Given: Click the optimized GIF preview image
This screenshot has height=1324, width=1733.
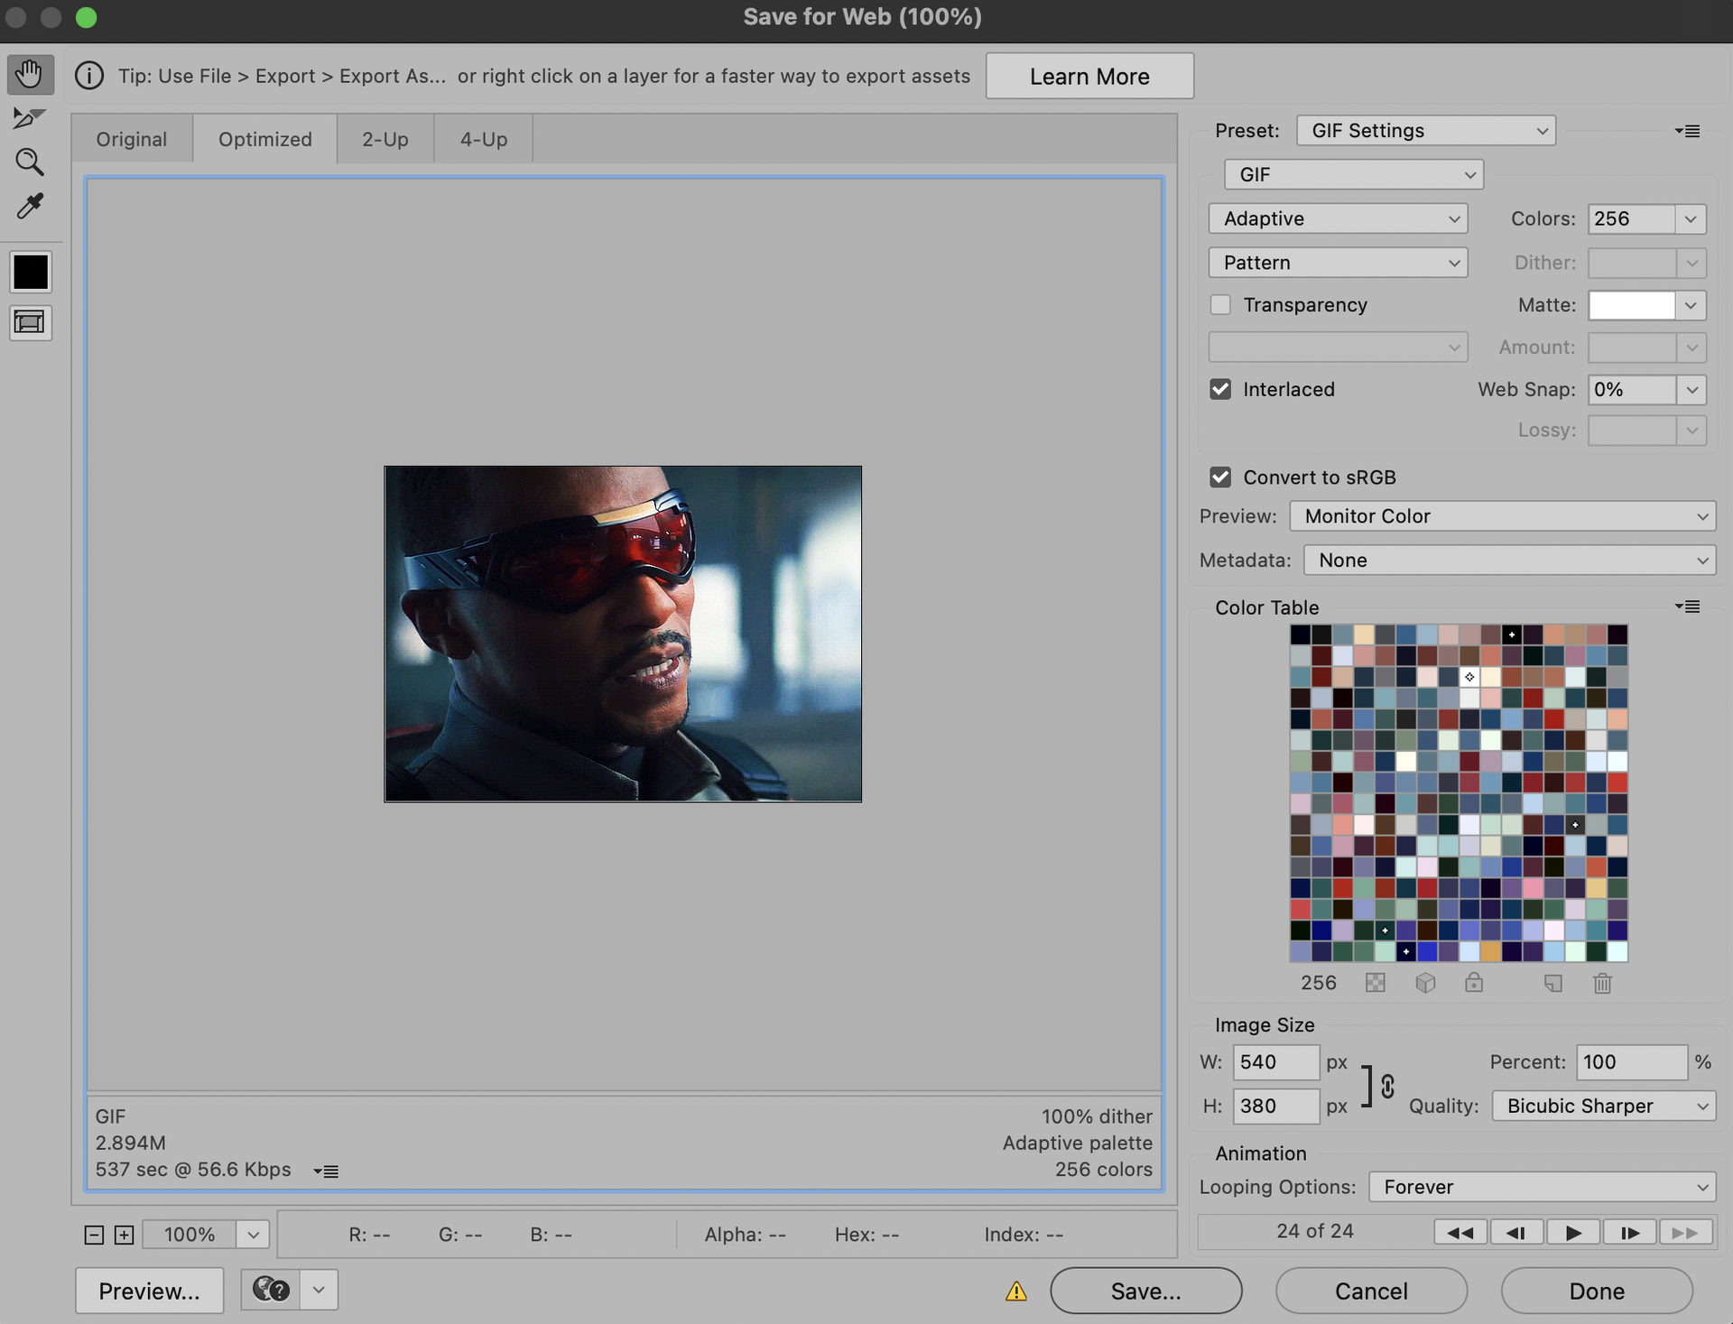Looking at the screenshot, I should (x=623, y=634).
